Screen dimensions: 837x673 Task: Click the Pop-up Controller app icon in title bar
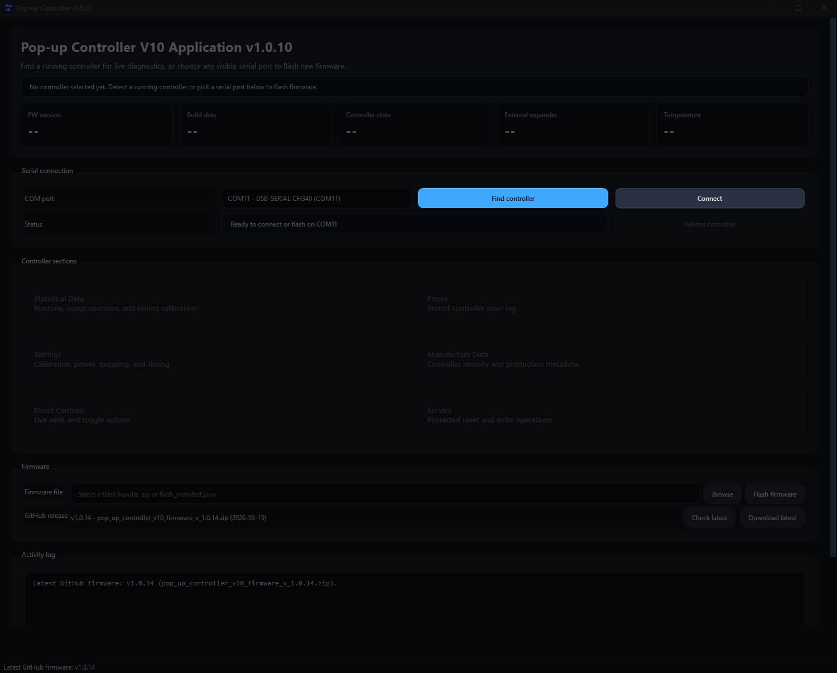[8, 8]
